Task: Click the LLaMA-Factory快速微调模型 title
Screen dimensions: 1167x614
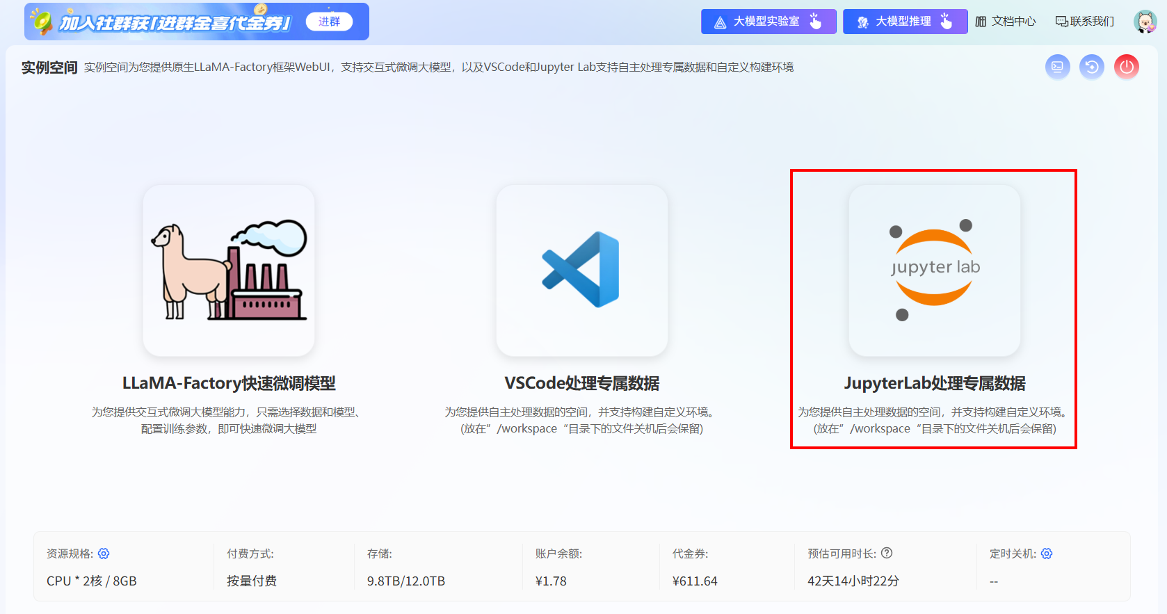Action: tap(229, 383)
